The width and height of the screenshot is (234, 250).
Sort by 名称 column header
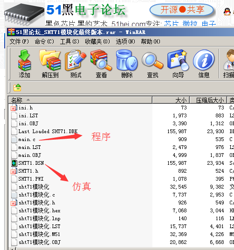point(80,100)
